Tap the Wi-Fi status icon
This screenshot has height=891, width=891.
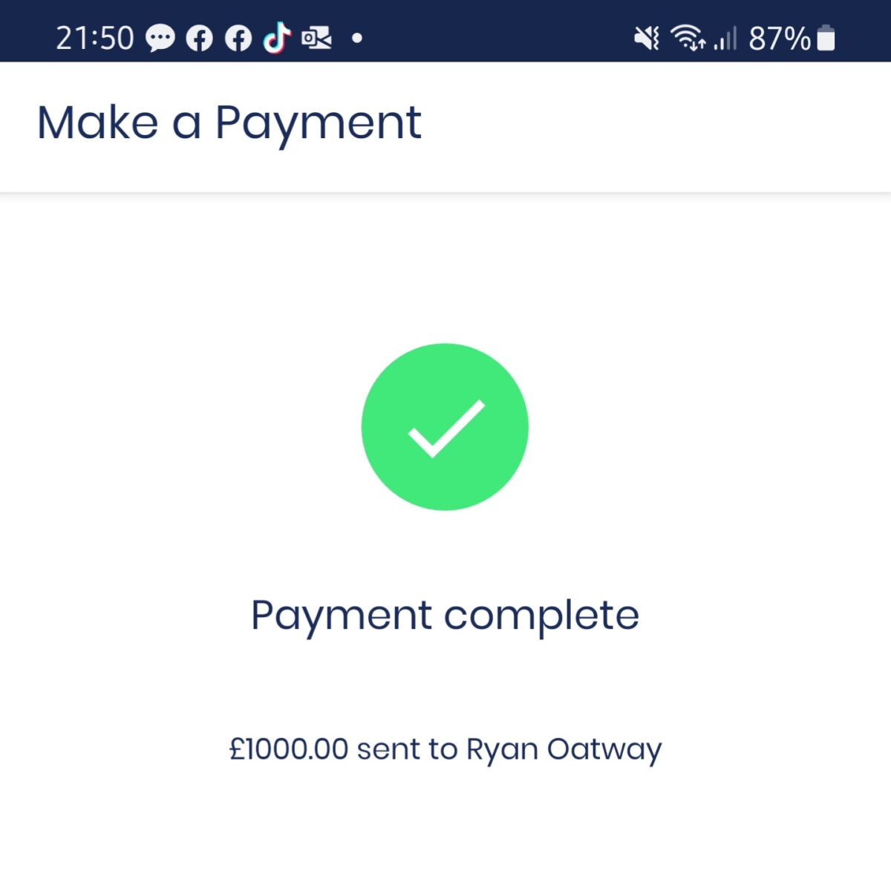coord(688,37)
